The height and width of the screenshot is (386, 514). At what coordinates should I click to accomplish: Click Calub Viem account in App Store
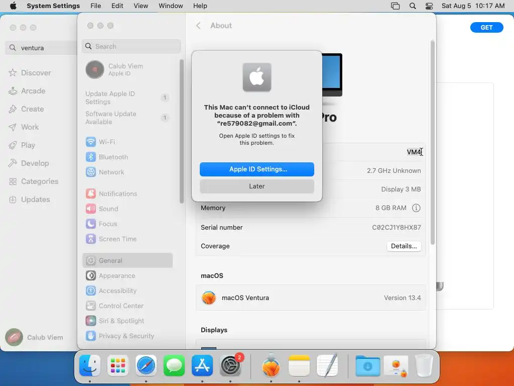(x=34, y=337)
